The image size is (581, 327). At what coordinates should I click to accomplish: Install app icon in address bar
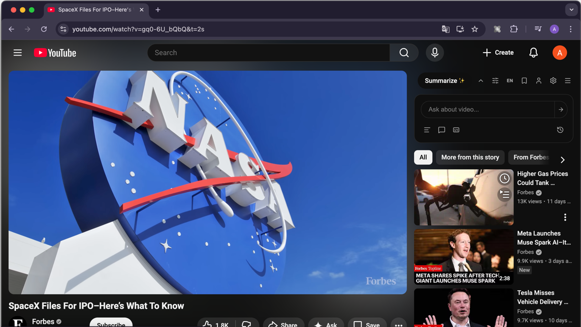[460, 29]
